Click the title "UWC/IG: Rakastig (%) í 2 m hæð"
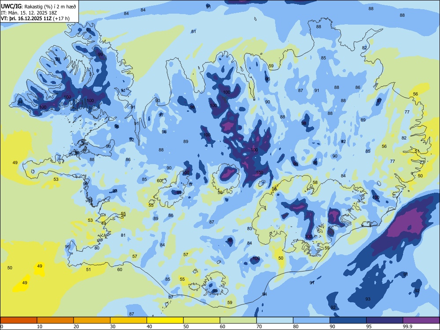Image resolution: width=440 pixels, height=330 pixels. 38,7
